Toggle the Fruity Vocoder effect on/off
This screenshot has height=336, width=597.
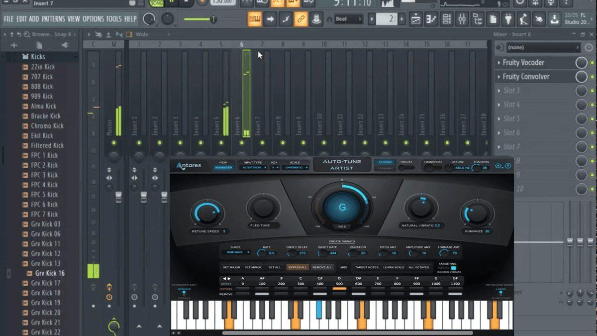point(581,63)
